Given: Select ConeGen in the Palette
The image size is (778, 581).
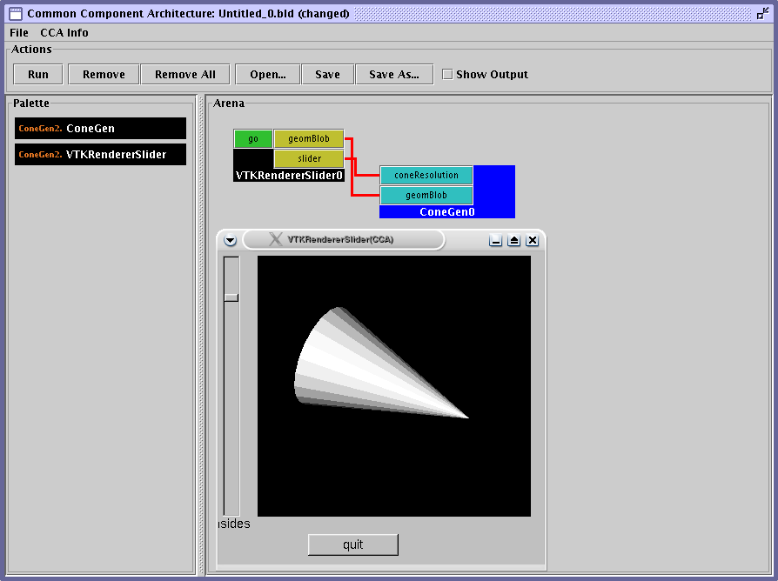Looking at the screenshot, I should click(x=100, y=129).
